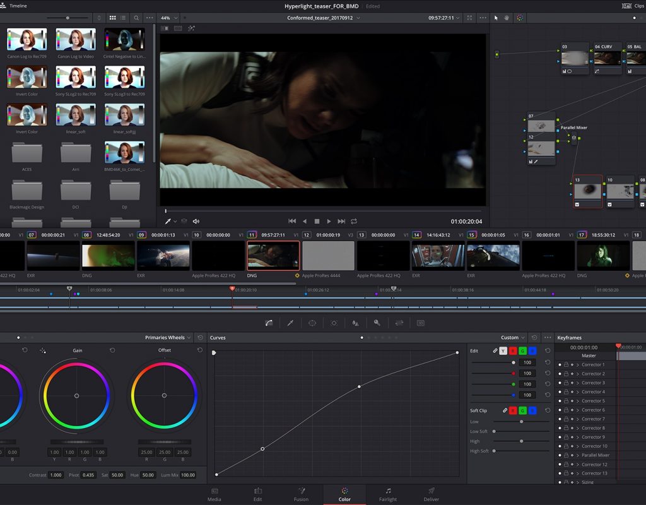Open the Fusion page
Viewport: 646px width, 505px height.
301,495
